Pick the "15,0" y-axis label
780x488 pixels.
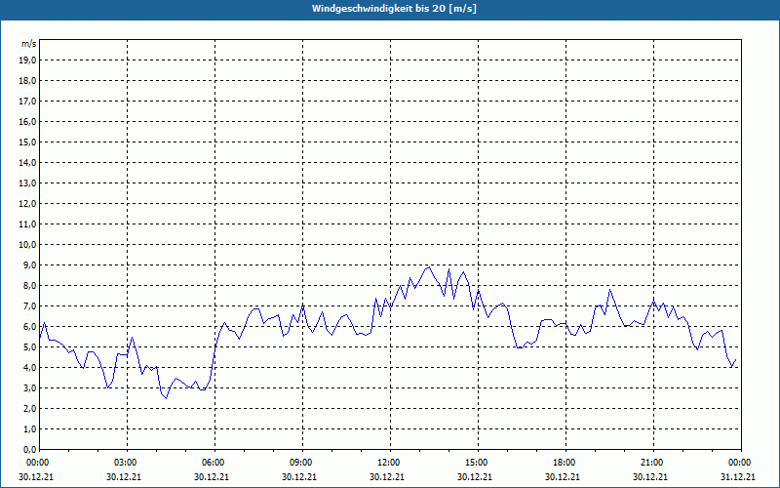click(x=27, y=142)
